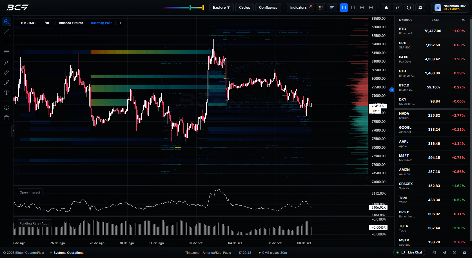Adjust the heatmap intensity middle slider handle
Image resolution: width=472 pixels, height=258 pixels.
(x=190, y=8)
